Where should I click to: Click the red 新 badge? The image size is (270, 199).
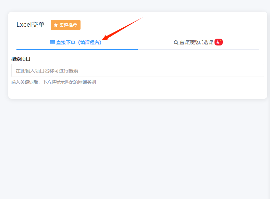(219, 42)
